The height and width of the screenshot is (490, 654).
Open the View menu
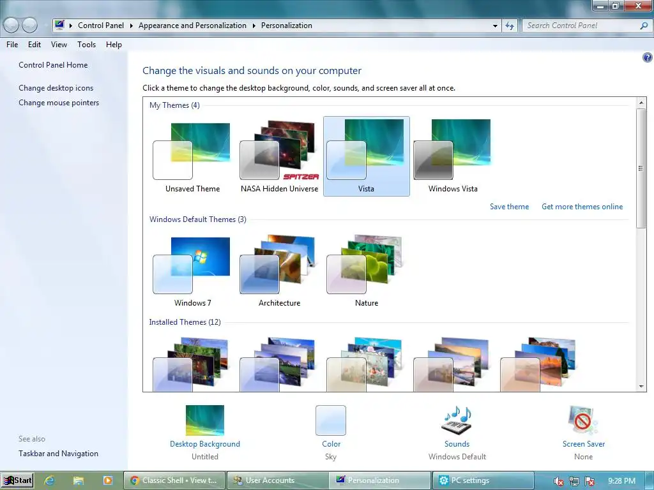point(59,45)
